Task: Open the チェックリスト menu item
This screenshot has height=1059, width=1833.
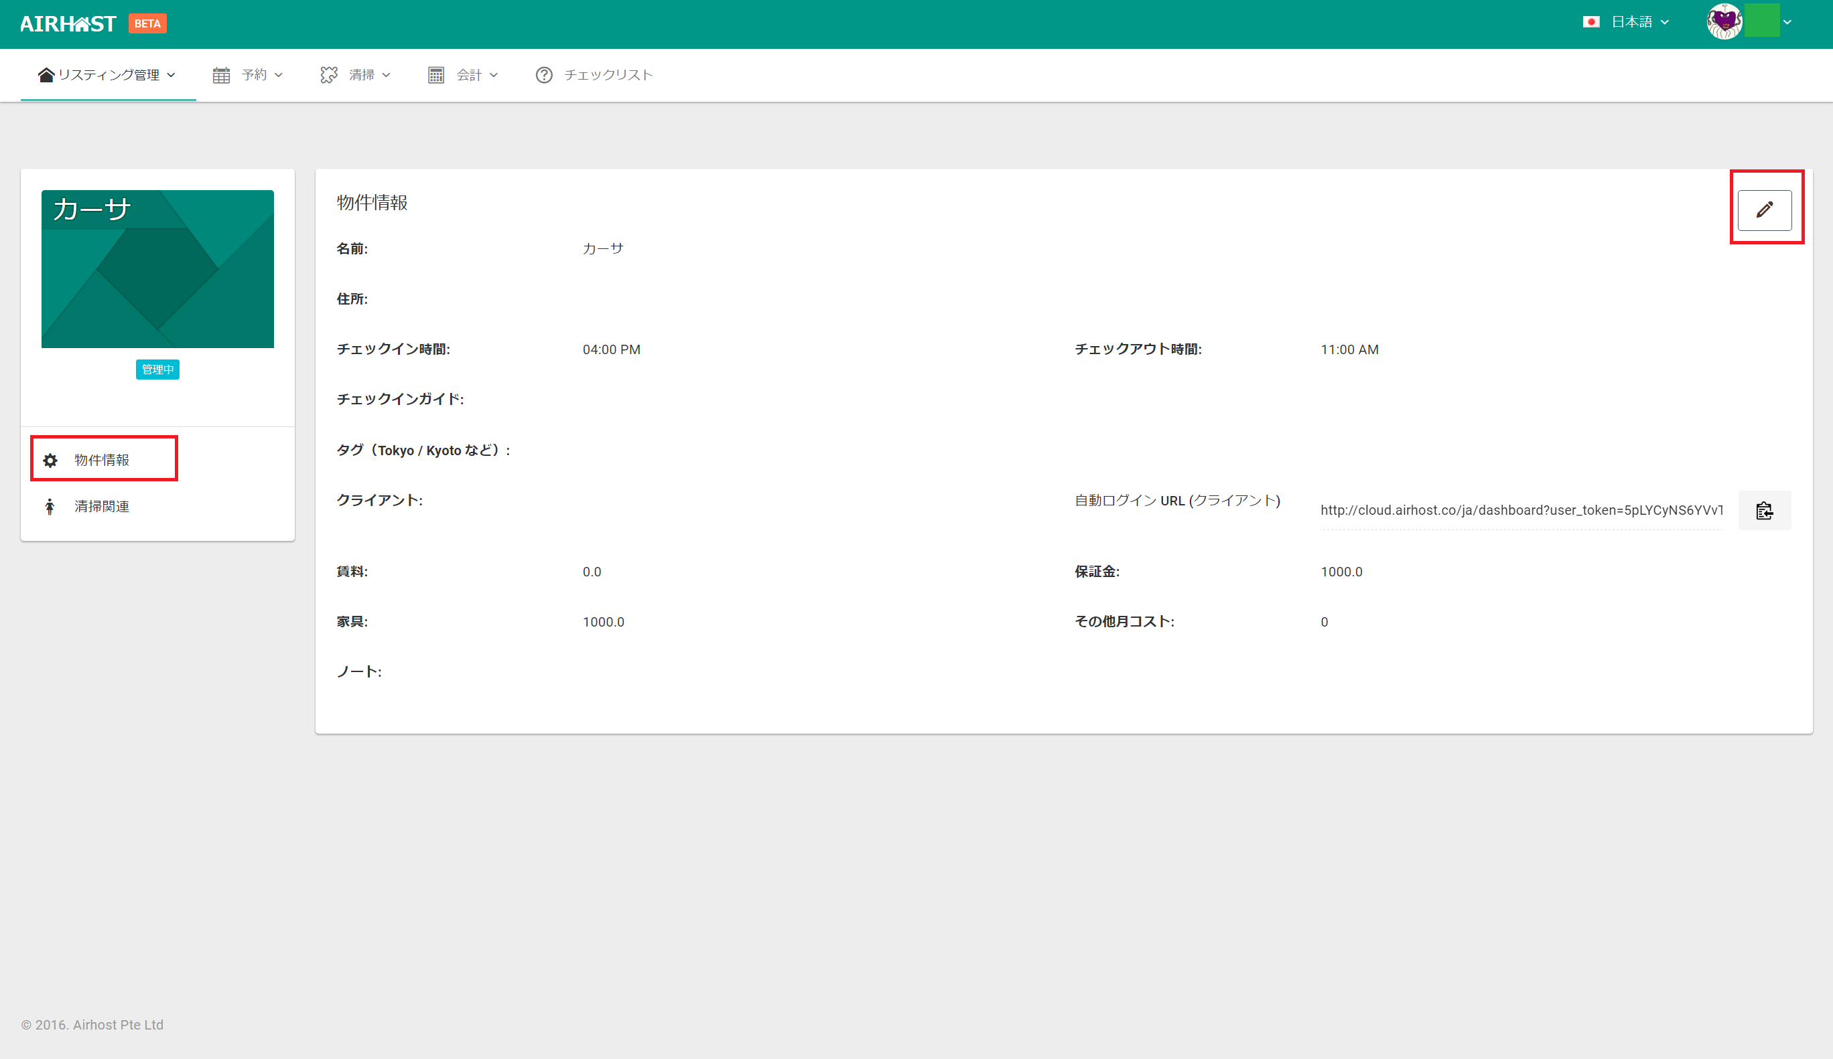Action: pyautogui.click(x=608, y=75)
